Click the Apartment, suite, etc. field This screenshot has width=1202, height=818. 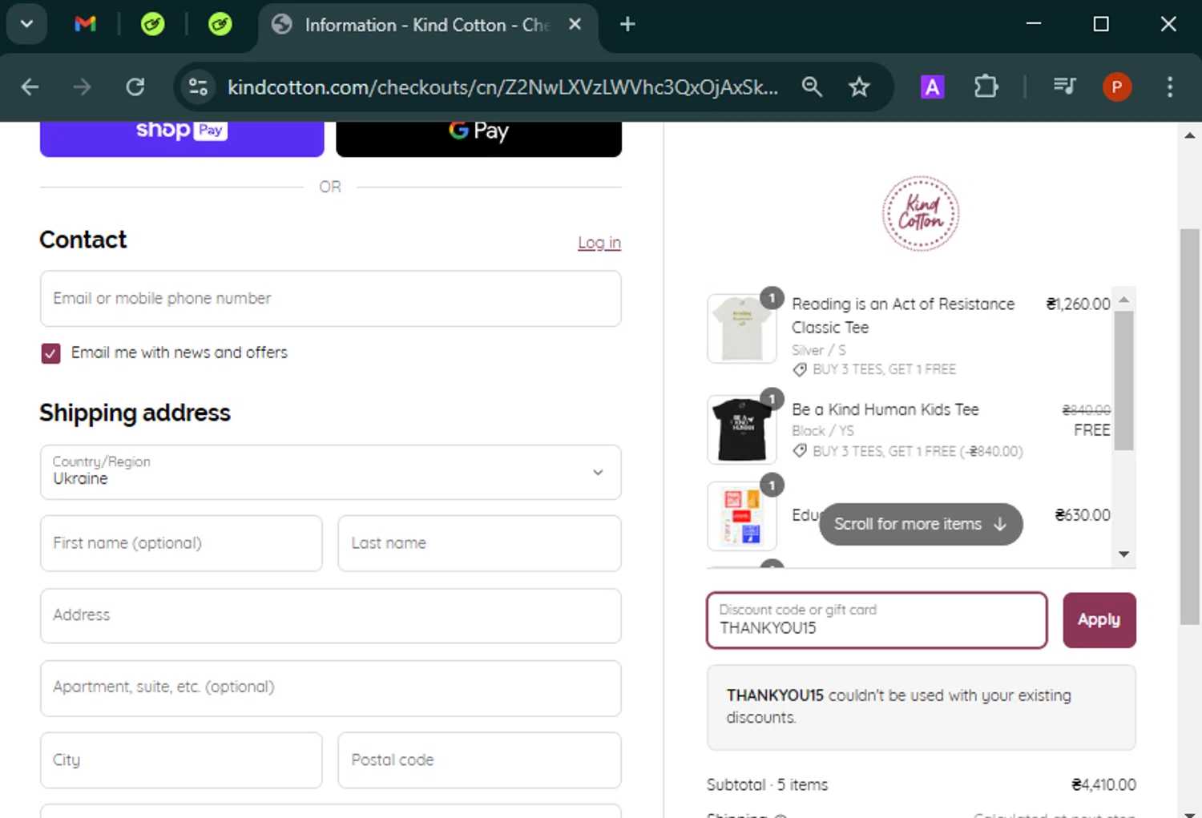tap(331, 688)
